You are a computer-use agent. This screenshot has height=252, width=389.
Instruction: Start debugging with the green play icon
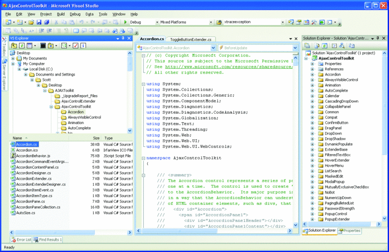(126, 22)
